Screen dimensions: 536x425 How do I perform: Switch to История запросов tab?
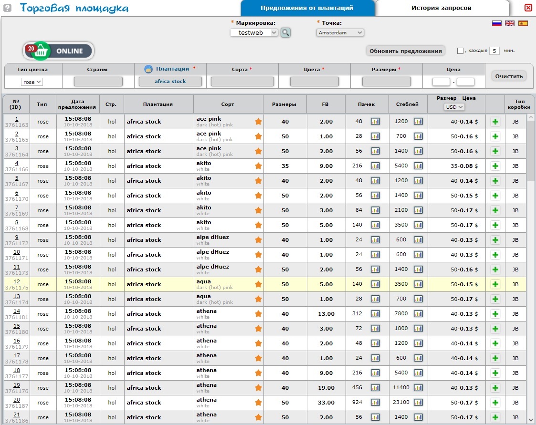(x=441, y=8)
